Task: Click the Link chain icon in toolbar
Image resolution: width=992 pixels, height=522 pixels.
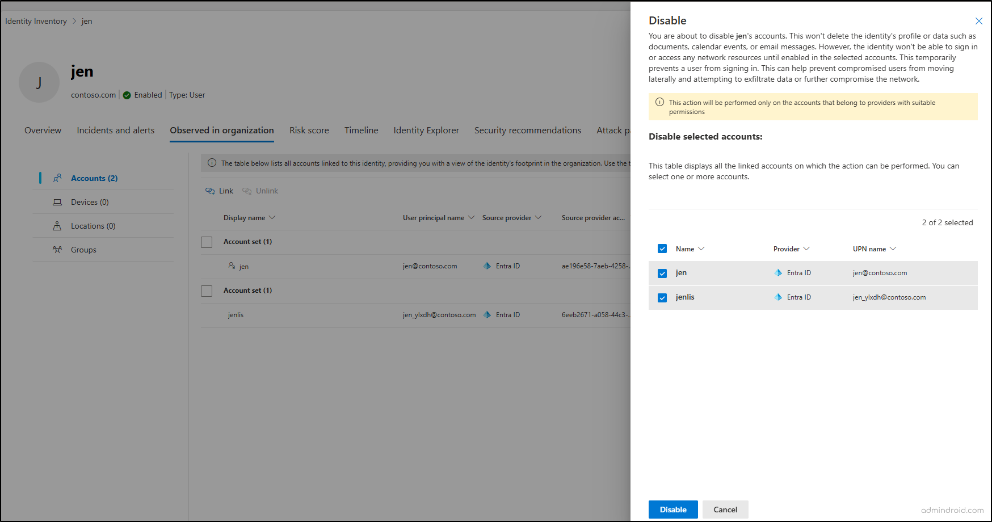Action: tap(210, 191)
